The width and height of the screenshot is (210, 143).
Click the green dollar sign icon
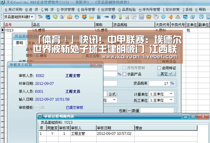click(x=120, y=17)
